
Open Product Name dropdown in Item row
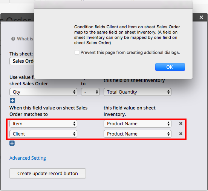pyautogui.click(x=138, y=123)
